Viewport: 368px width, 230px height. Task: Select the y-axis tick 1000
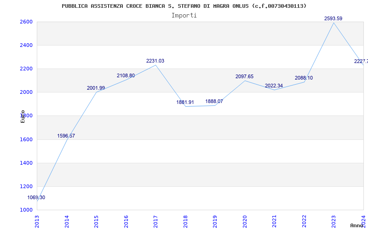click(26, 210)
